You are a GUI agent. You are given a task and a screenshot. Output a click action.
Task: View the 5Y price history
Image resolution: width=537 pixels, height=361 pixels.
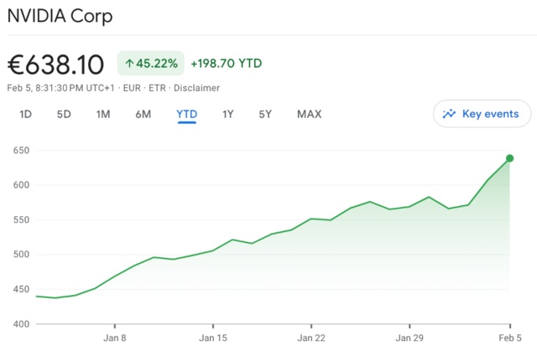(265, 114)
